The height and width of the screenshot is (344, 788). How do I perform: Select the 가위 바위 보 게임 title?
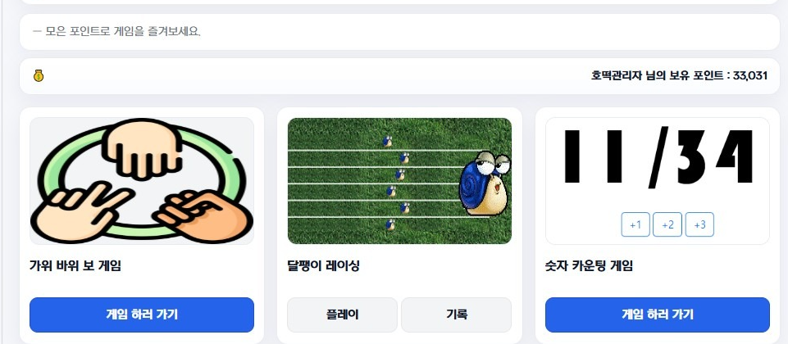[75, 266]
